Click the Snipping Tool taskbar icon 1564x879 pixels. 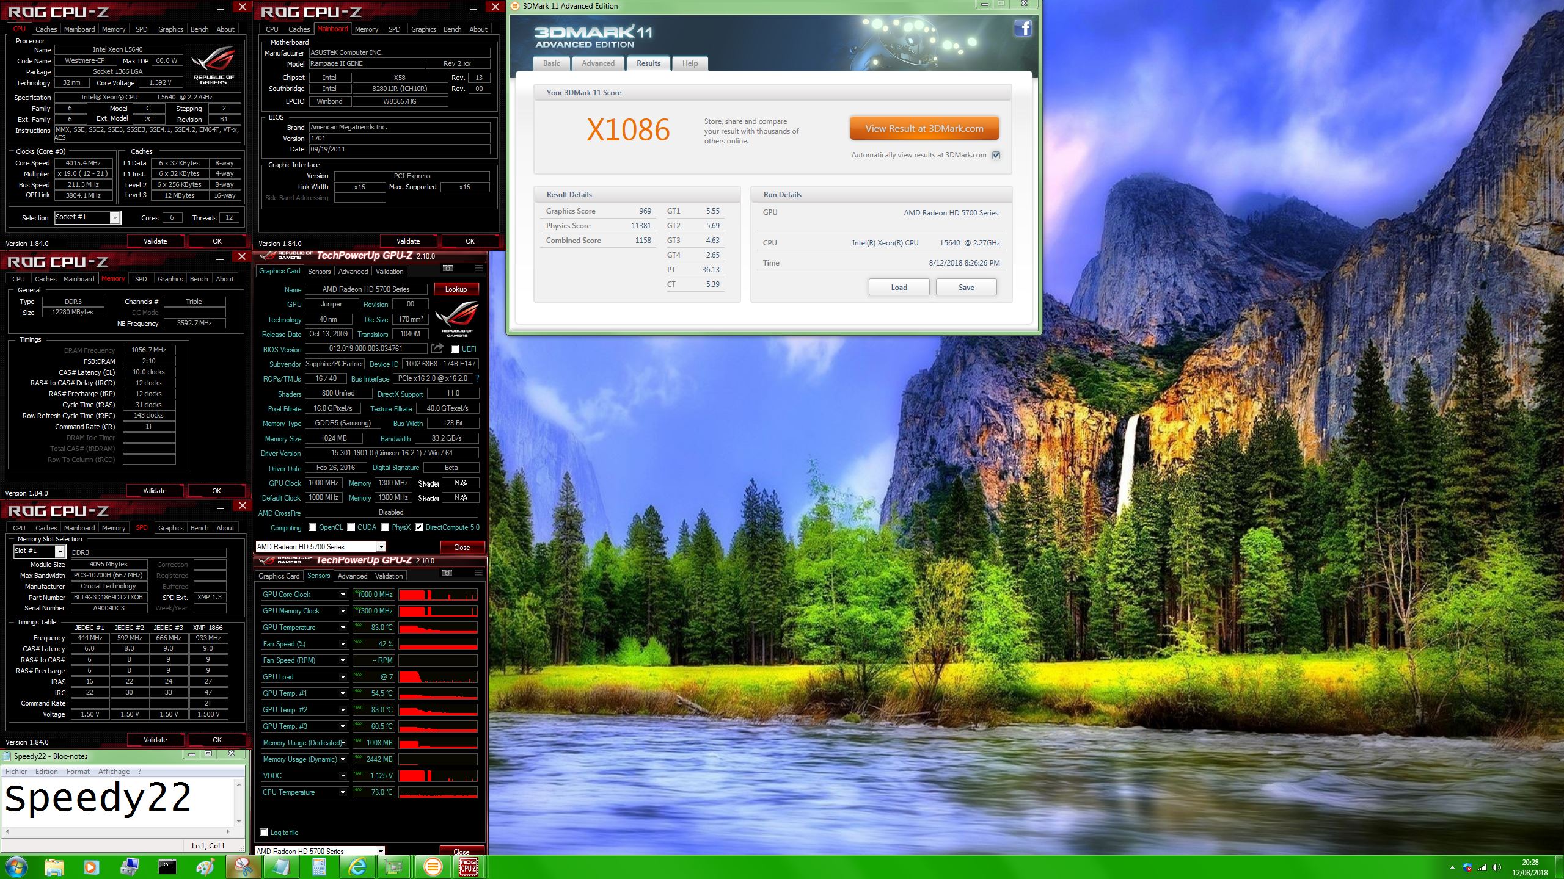243,867
